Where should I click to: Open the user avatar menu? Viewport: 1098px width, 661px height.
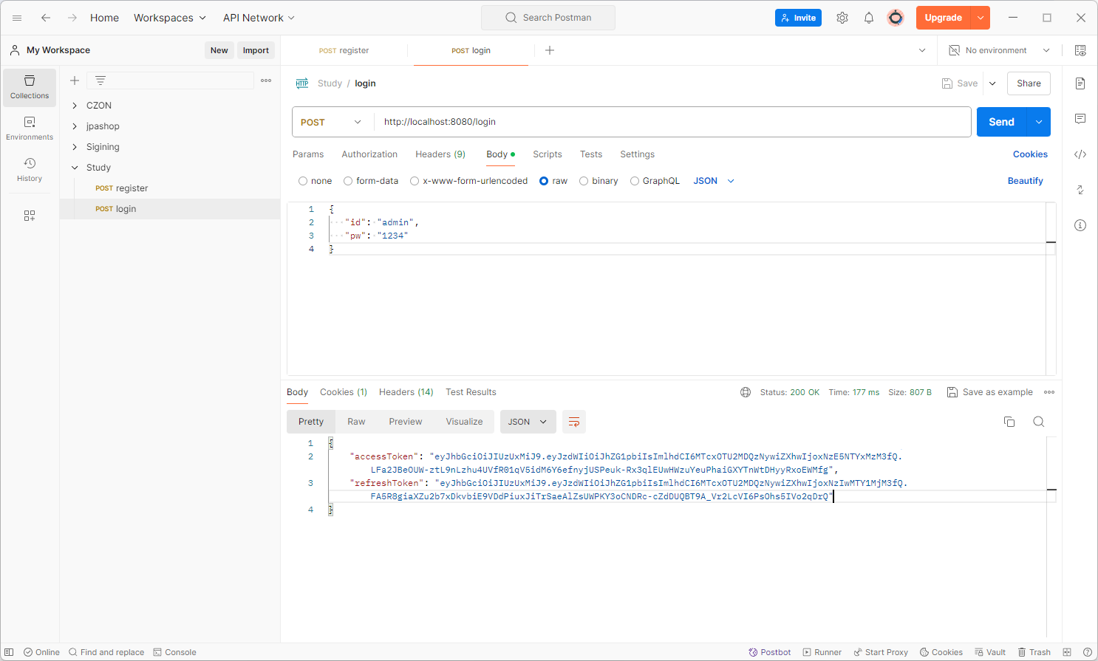click(x=896, y=18)
